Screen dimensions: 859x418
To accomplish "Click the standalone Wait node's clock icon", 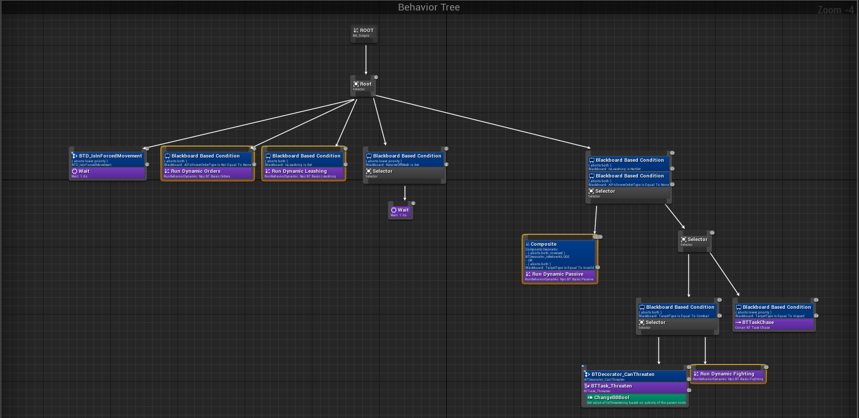I will (394, 210).
